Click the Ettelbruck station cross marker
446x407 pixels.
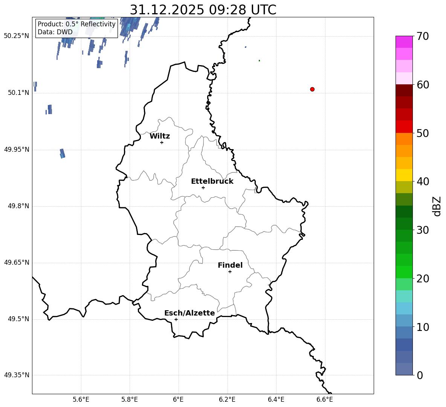(203, 187)
